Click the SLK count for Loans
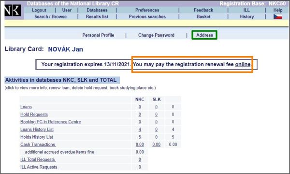 point(157,107)
